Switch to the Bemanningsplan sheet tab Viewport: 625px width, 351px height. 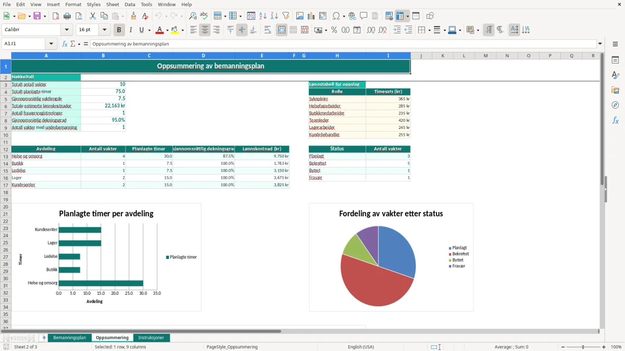pyautogui.click(x=70, y=337)
